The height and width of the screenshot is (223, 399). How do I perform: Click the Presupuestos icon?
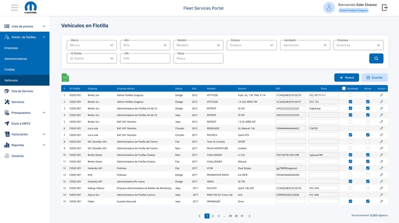(7, 113)
